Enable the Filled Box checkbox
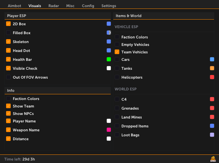Screen dimensions: 219x163 pyautogui.click(x=9, y=33)
